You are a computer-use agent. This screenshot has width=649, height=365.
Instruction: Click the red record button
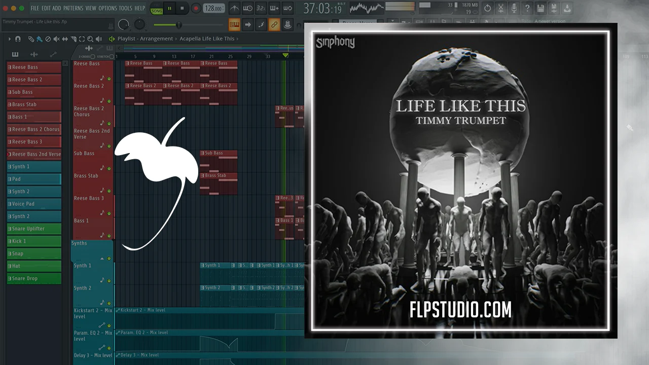[196, 8]
